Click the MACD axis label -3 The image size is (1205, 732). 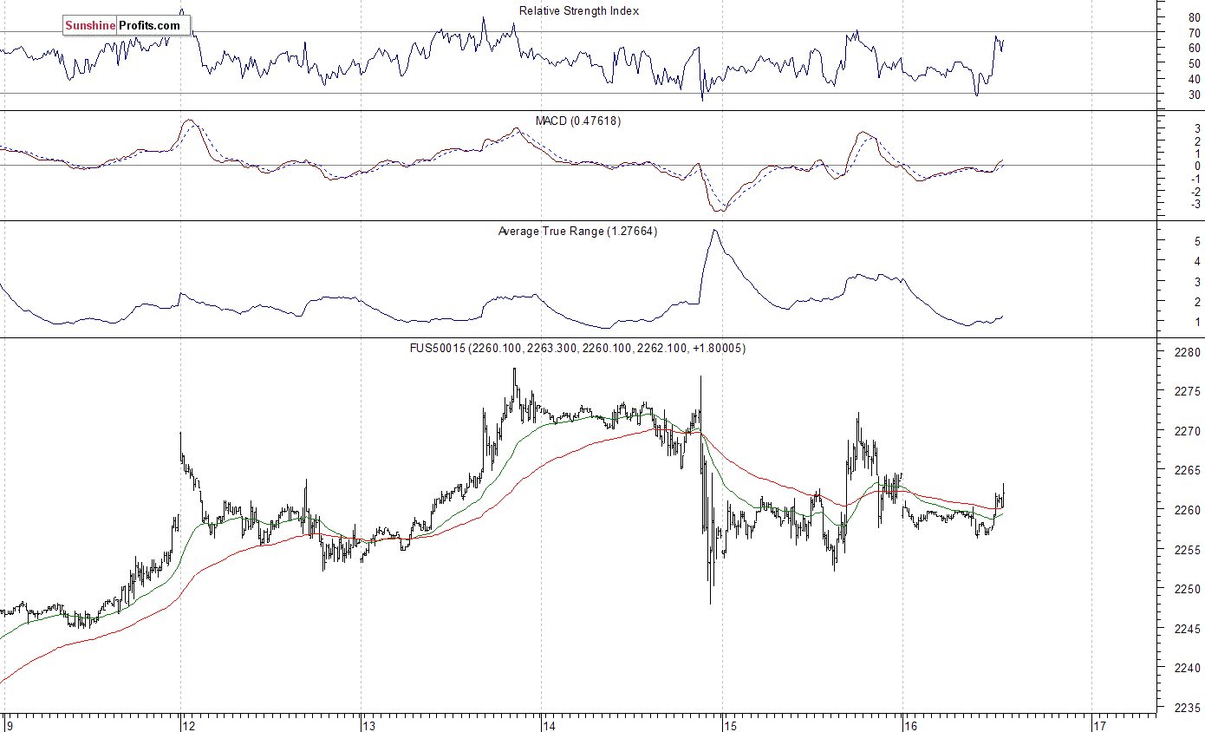coord(1195,205)
